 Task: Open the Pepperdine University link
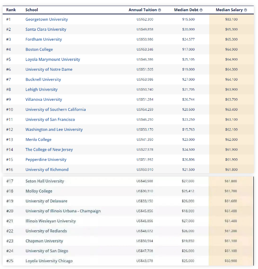point(46,159)
